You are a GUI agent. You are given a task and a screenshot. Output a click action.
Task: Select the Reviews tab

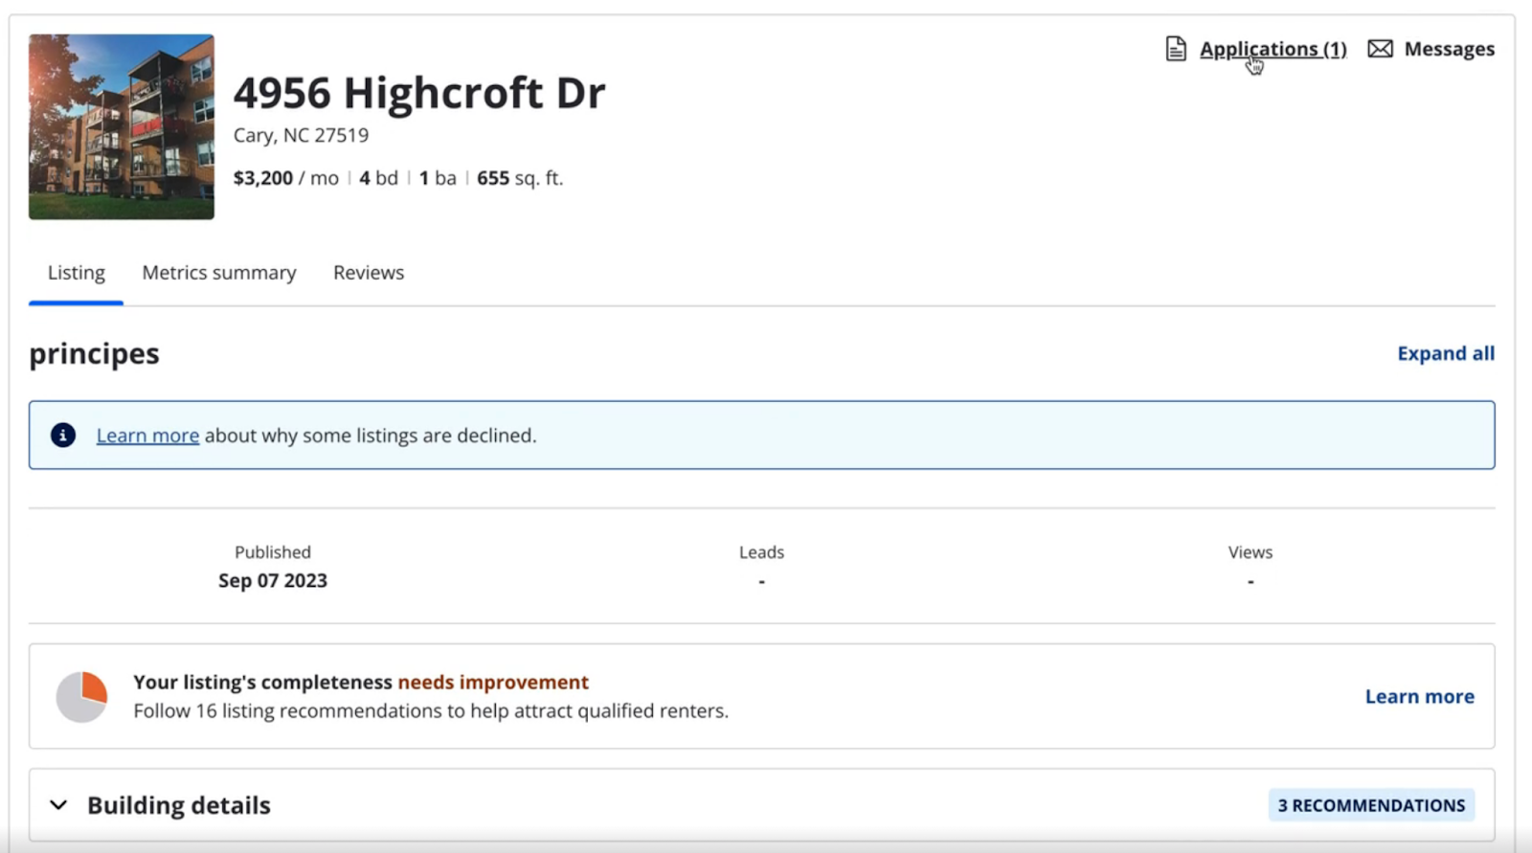[x=369, y=273]
